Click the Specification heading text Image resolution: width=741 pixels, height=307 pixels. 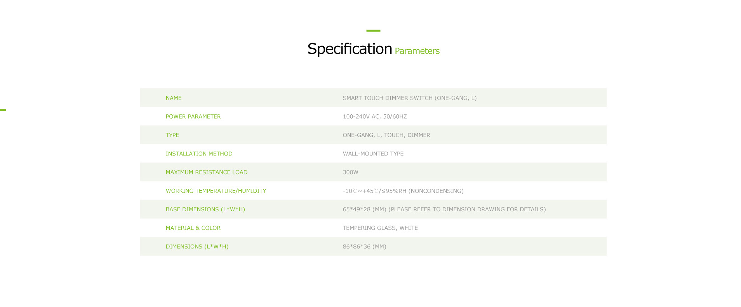click(x=350, y=49)
